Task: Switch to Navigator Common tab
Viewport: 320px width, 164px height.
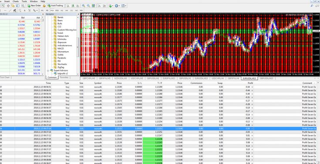Action: 52,78
